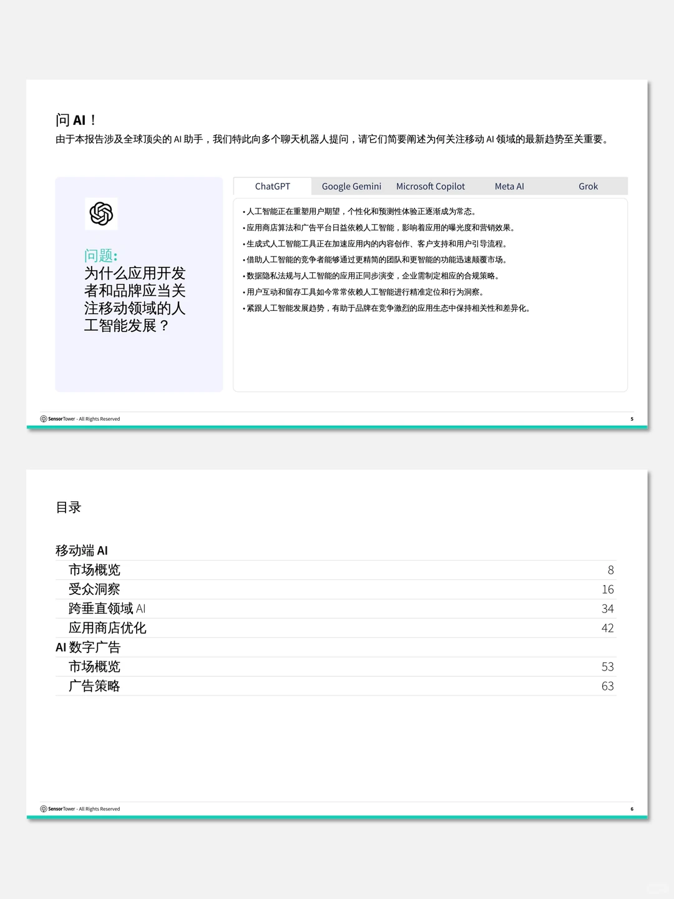
Task: Open the 受众洞察 section entry
Action: tap(95, 589)
